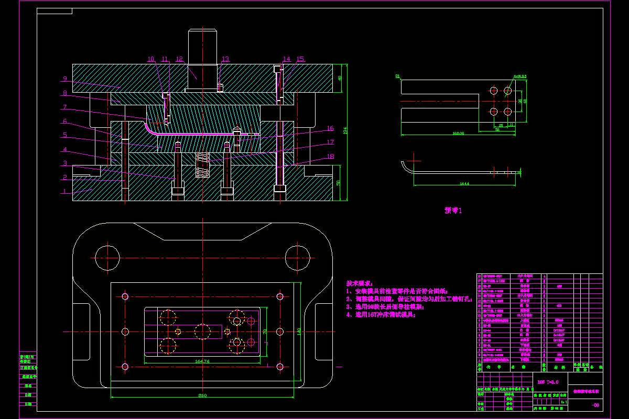Image resolution: width=629 pixels, height=419 pixels.
Task: Click part balloon number 14
Action: 287,59
